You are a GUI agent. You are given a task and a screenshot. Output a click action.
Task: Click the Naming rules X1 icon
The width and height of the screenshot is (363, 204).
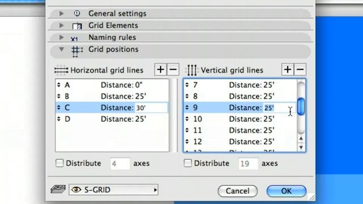coord(74,39)
